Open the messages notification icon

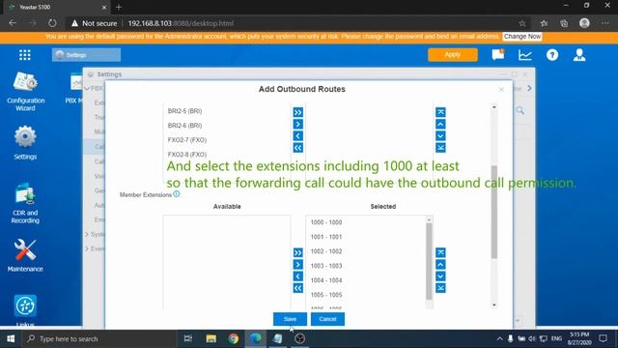(498, 54)
